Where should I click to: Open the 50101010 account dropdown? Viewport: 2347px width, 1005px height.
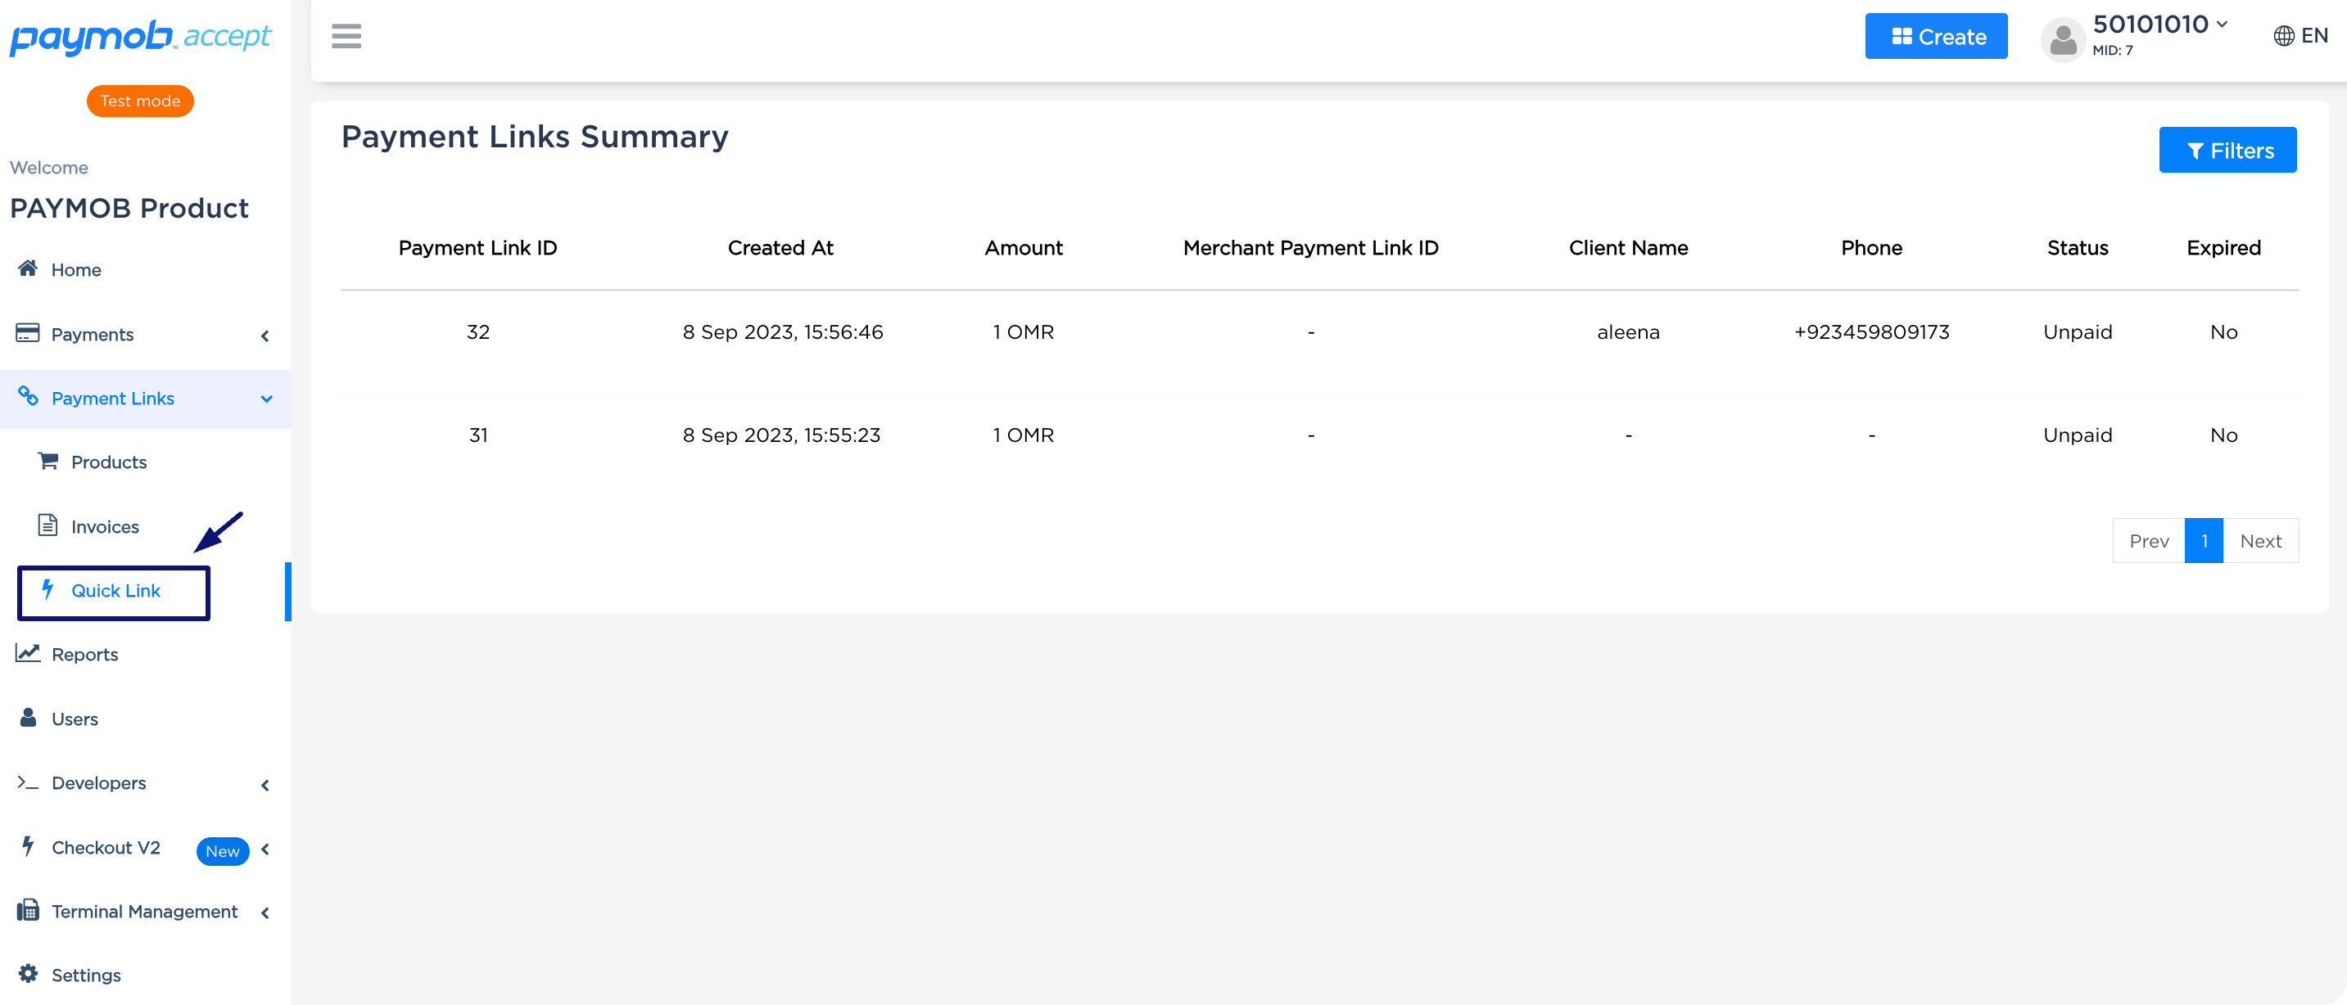2159,25
